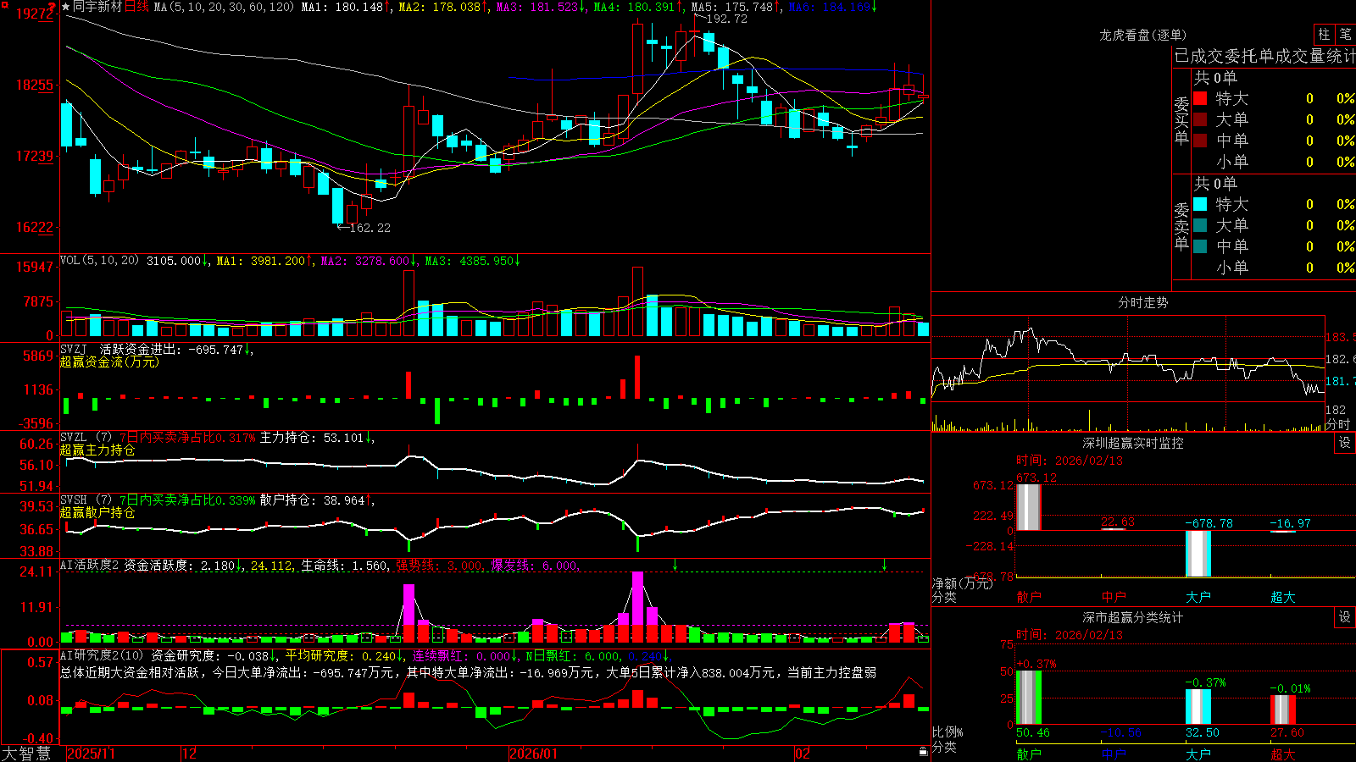The width and height of the screenshot is (1356, 762).
Task: Click the SVSH indicator name
Action: pyautogui.click(x=74, y=500)
